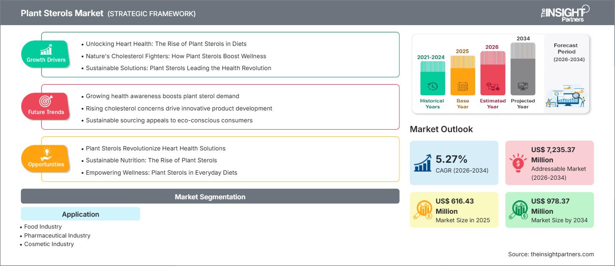Select the Application segment header

tap(80, 214)
